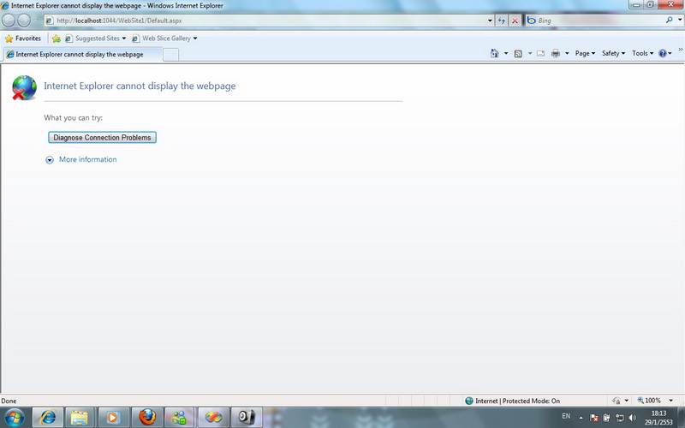Open Firefox from the taskbar
This screenshot has height=428, width=685.
pyautogui.click(x=147, y=418)
